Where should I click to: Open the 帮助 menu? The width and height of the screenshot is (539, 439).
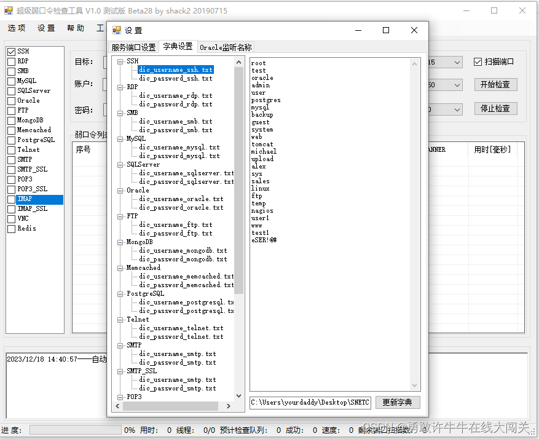pyautogui.click(x=74, y=28)
